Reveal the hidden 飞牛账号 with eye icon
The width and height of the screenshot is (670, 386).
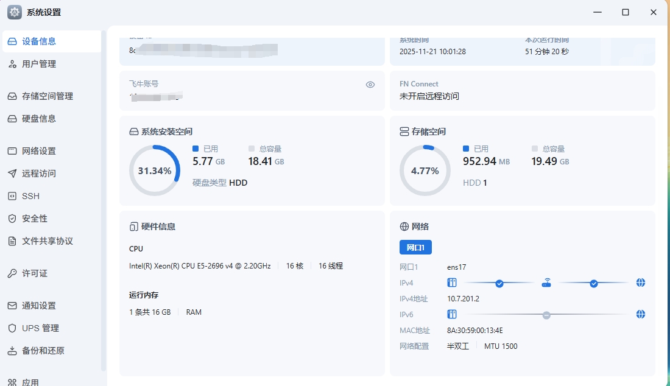pos(370,84)
